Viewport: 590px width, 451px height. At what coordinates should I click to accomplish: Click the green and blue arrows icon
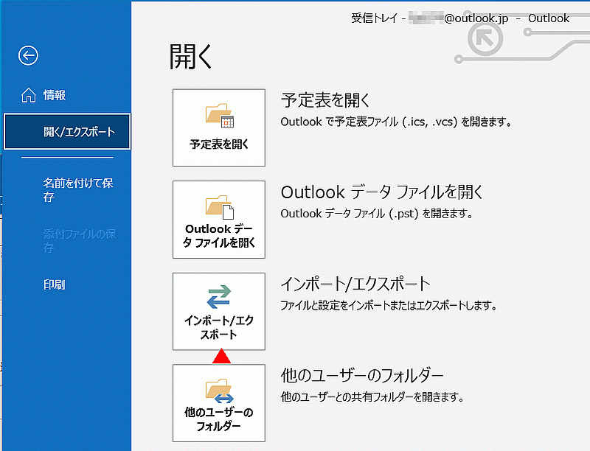pyautogui.click(x=219, y=297)
